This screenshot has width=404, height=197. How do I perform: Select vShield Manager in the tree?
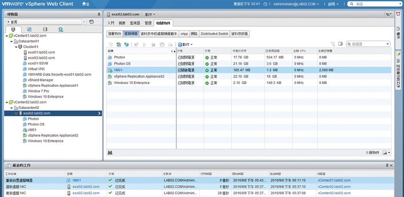tap(40, 80)
